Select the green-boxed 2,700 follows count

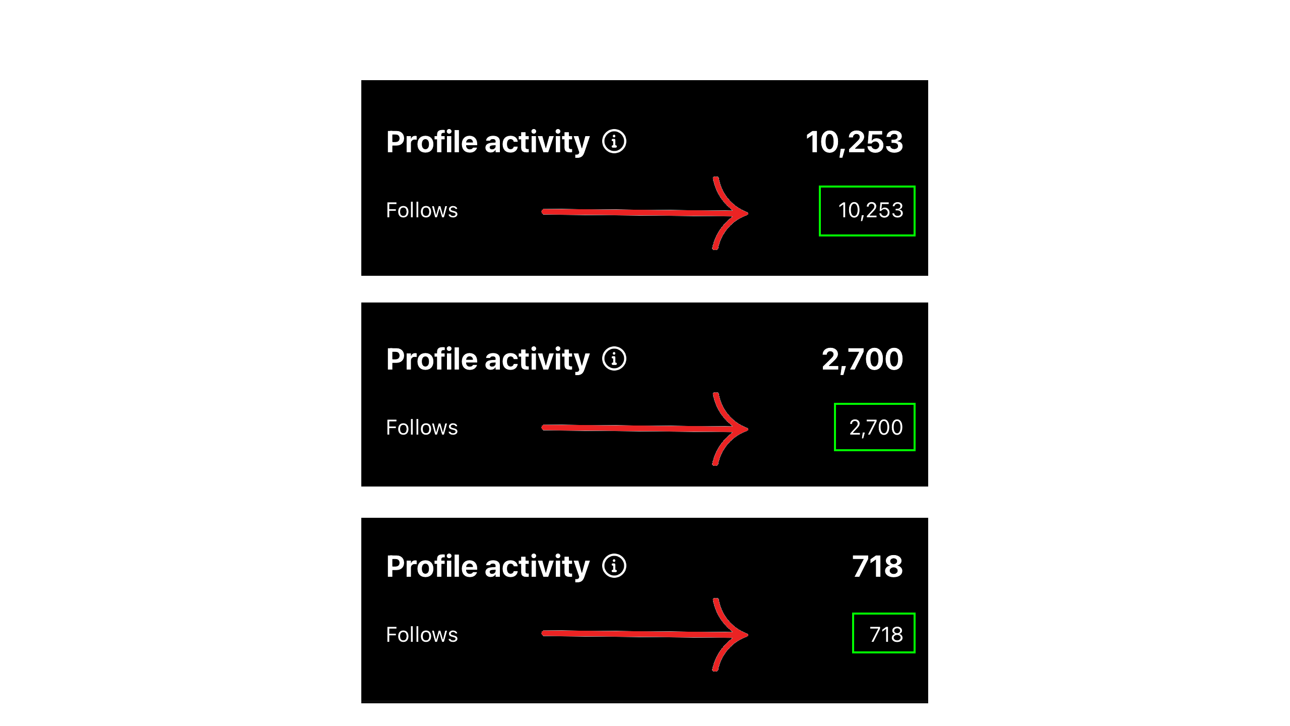875,428
